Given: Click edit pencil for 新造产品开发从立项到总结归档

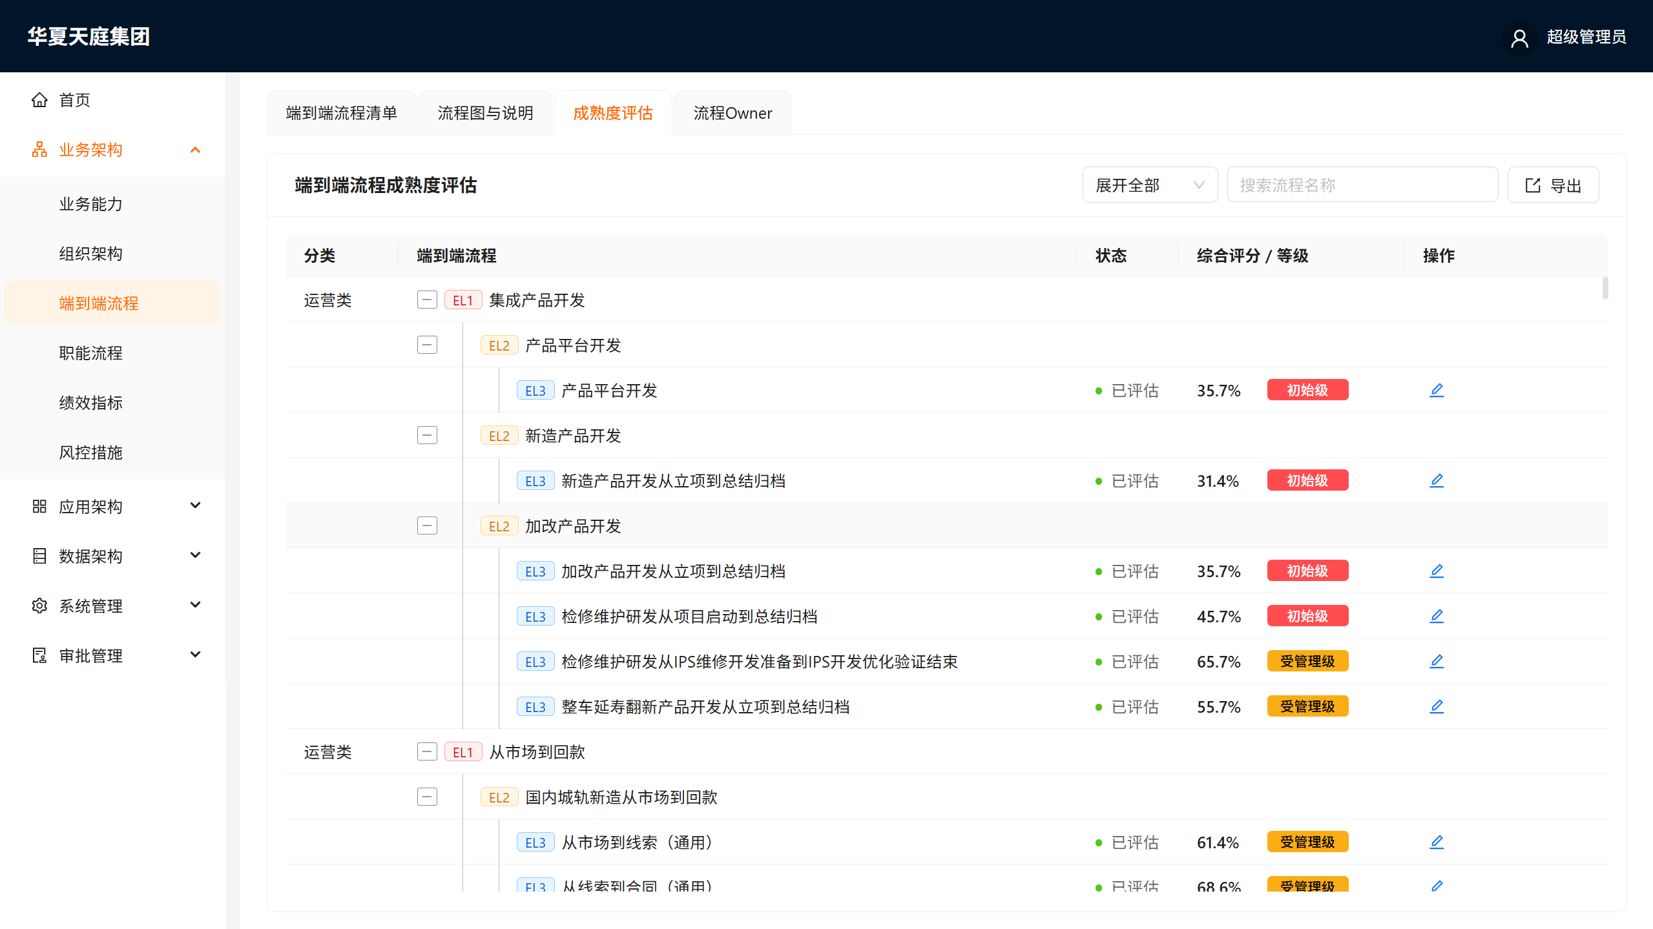Looking at the screenshot, I should (1437, 480).
